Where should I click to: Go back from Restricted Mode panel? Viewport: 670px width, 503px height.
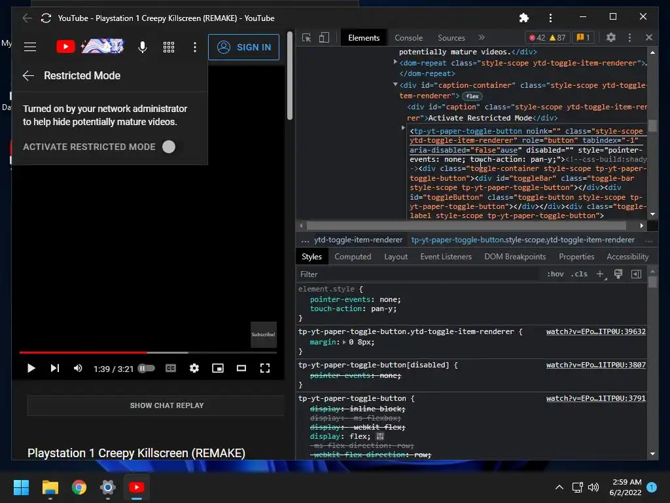[x=28, y=76]
